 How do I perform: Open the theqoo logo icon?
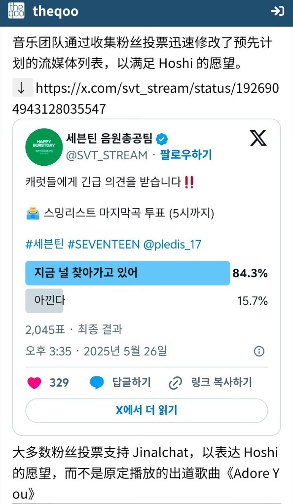point(16,11)
